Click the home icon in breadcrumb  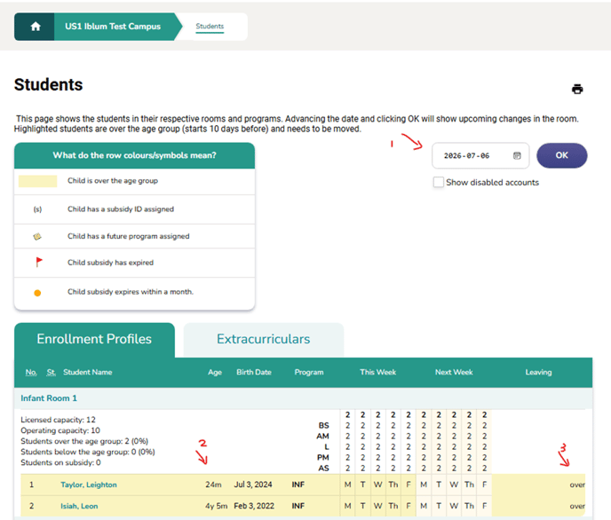[x=36, y=27]
